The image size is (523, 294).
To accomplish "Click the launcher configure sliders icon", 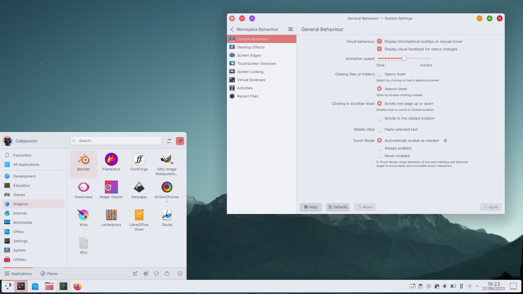I will click(169, 141).
